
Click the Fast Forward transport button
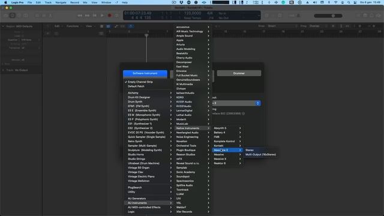click(87, 16)
